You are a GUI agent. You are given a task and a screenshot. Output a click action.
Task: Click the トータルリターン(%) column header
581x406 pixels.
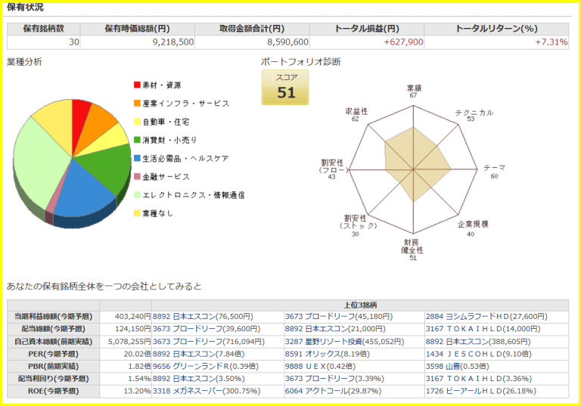[496, 29]
